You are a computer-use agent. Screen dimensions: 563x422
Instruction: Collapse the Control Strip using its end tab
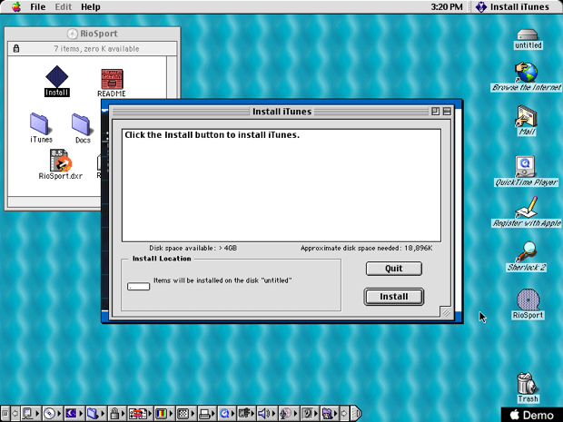coord(356,414)
